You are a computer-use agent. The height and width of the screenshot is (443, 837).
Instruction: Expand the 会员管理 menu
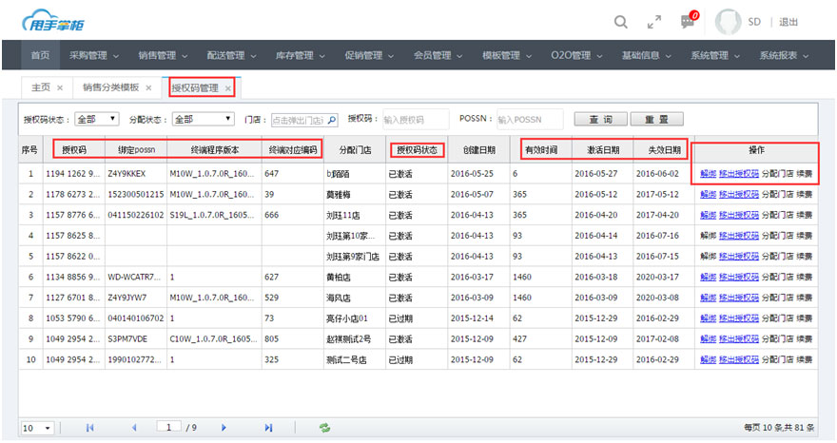tap(438, 55)
